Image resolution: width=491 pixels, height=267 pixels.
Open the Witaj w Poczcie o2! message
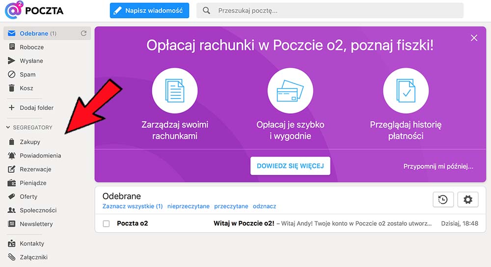244,223
